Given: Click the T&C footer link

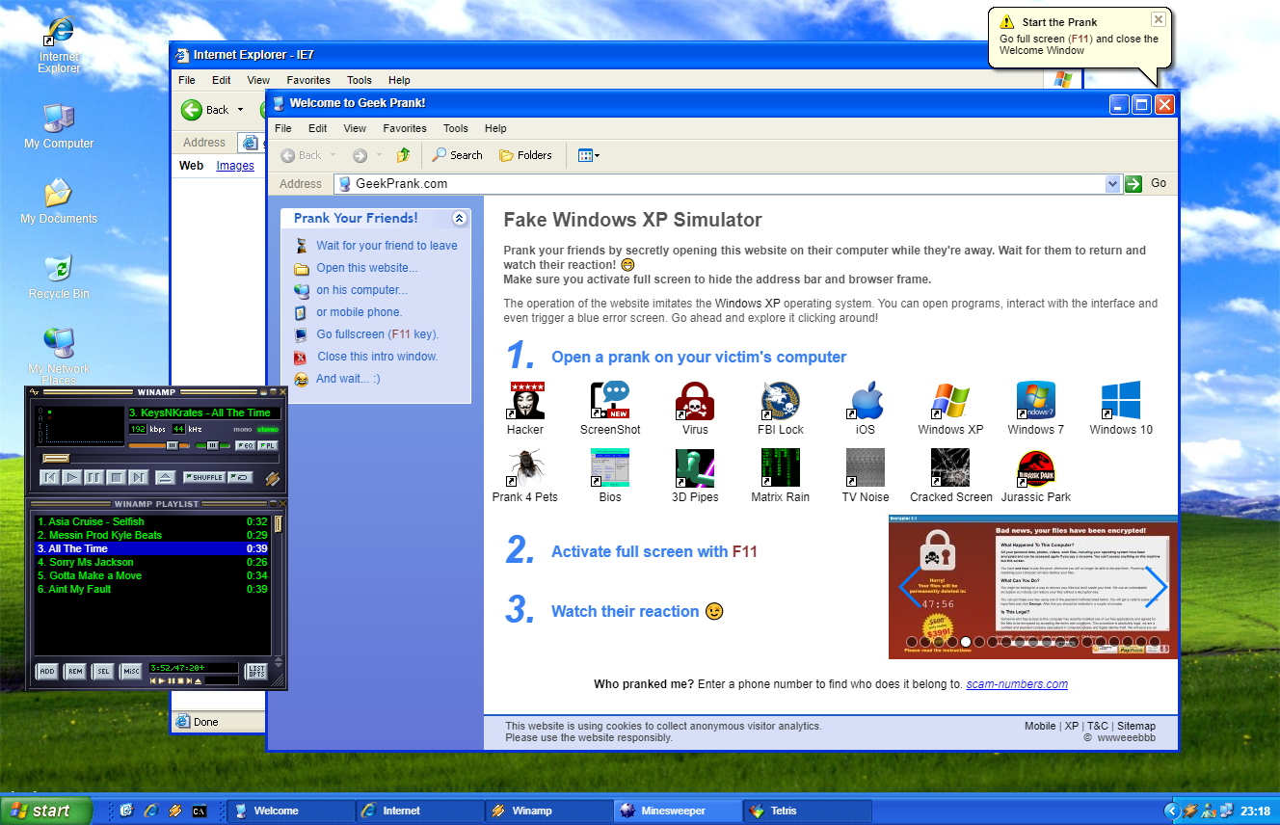Looking at the screenshot, I should click(x=1098, y=726).
